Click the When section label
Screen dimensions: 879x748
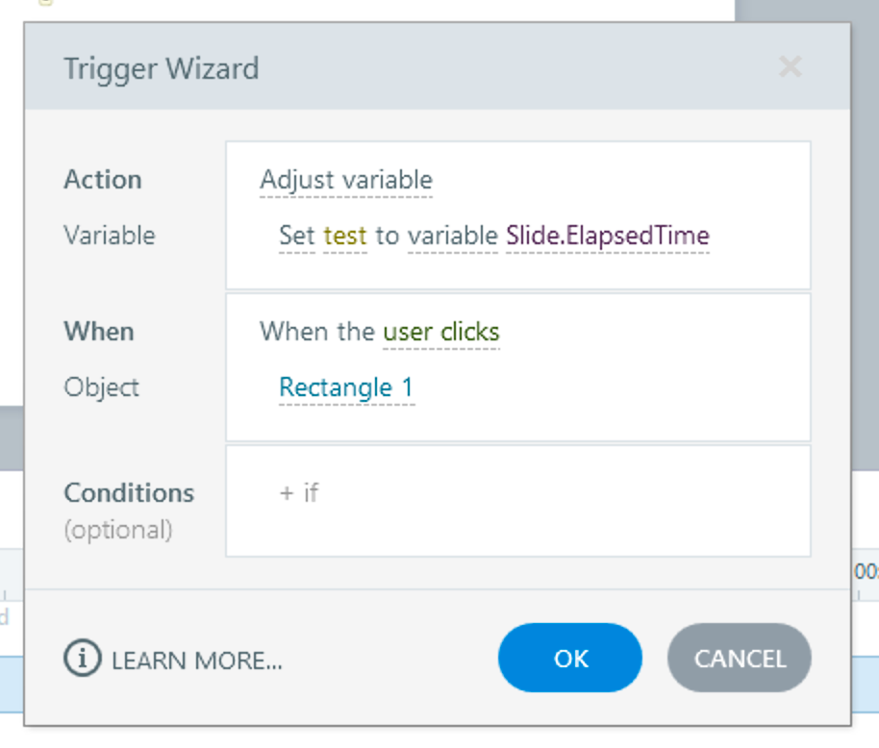(99, 332)
